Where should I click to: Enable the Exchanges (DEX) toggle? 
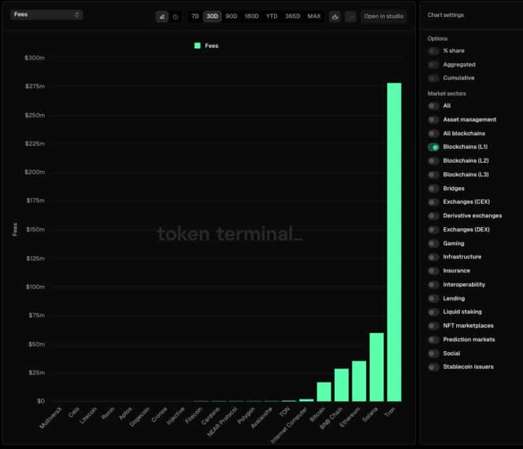click(x=433, y=230)
